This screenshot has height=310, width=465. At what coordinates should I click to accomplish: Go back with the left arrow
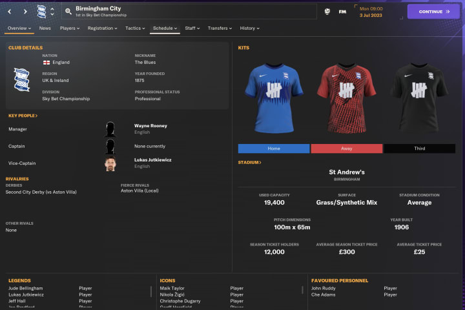point(10,12)
